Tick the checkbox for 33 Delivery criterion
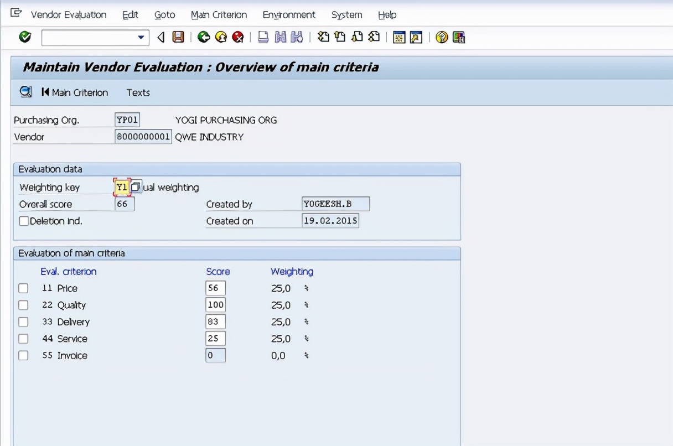Image resolution: width=673 pixels, height=446 pixels. 23,322
